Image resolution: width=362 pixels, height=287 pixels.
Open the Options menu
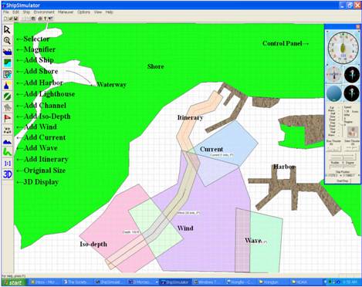[x=83, y=12]
